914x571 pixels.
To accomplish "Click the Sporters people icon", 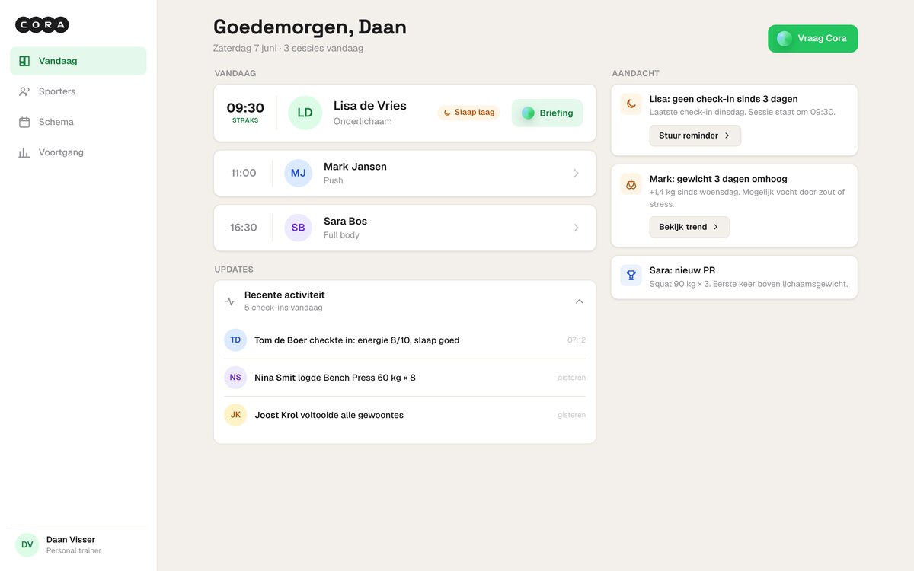I will click(x=24, y=91).
